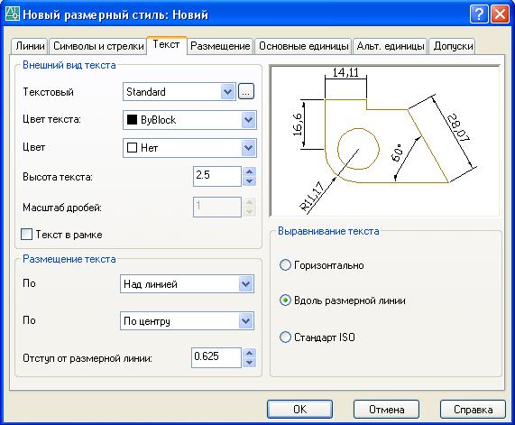The image size is (515, 425).
Task: Select 'Вдоль размерной линии' radio button
Action: [x=285, y=300]
